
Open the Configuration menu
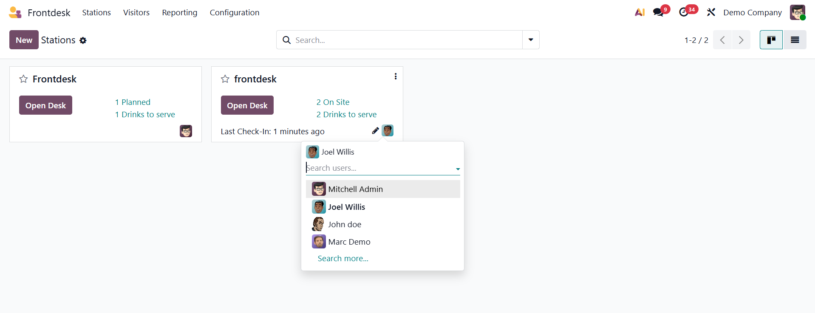[x=235, y=12]
